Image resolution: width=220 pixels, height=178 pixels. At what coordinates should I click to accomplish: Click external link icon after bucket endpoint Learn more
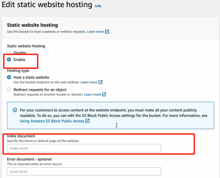point(100,82)
